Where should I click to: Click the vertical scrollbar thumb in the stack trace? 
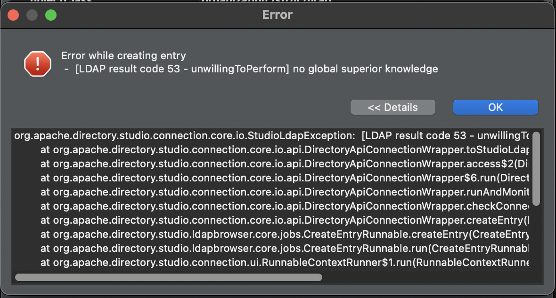[x=536, y=168]
